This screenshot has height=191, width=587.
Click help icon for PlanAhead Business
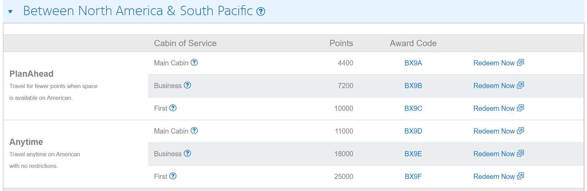coord(187,85)
